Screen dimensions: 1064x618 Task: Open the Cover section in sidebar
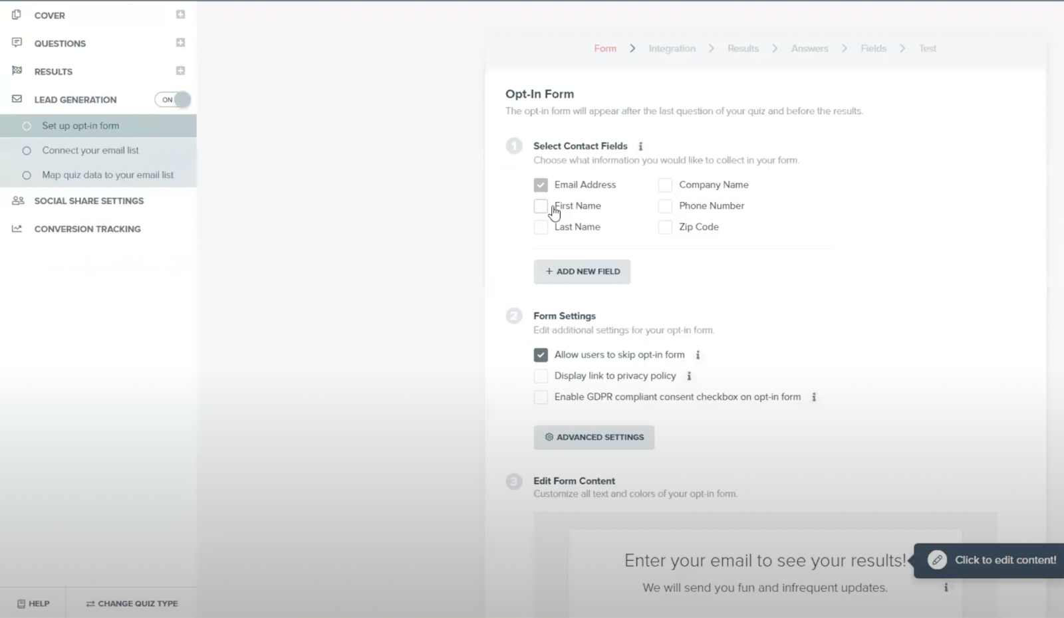(50, 15)
